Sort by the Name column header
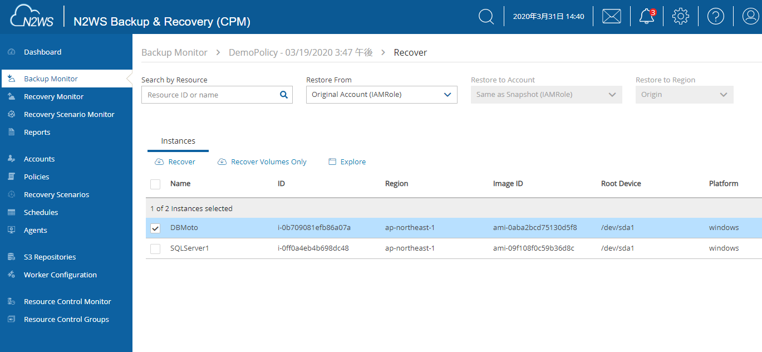The image size is (762, 352). 180,183
